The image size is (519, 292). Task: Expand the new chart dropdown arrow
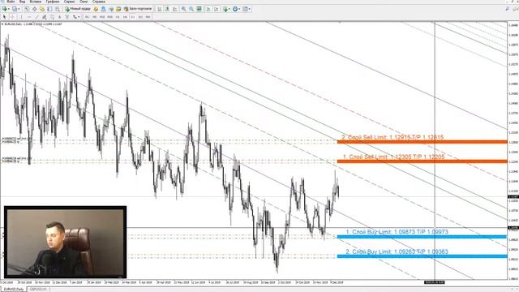(x=9, y=9)
